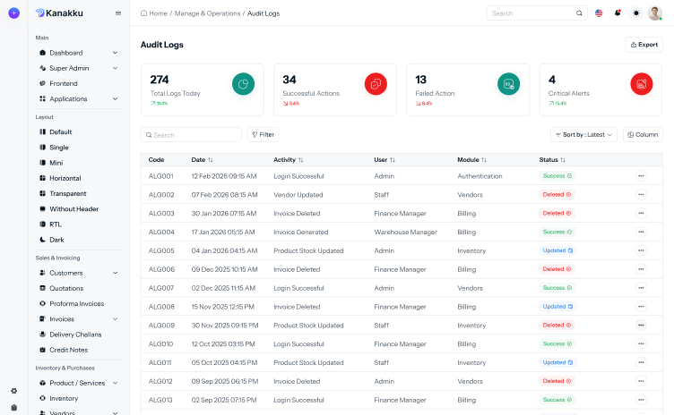Screen dimensions: 674x415
Task: Switch the layout to Dark mode
Action: [56, 240]
